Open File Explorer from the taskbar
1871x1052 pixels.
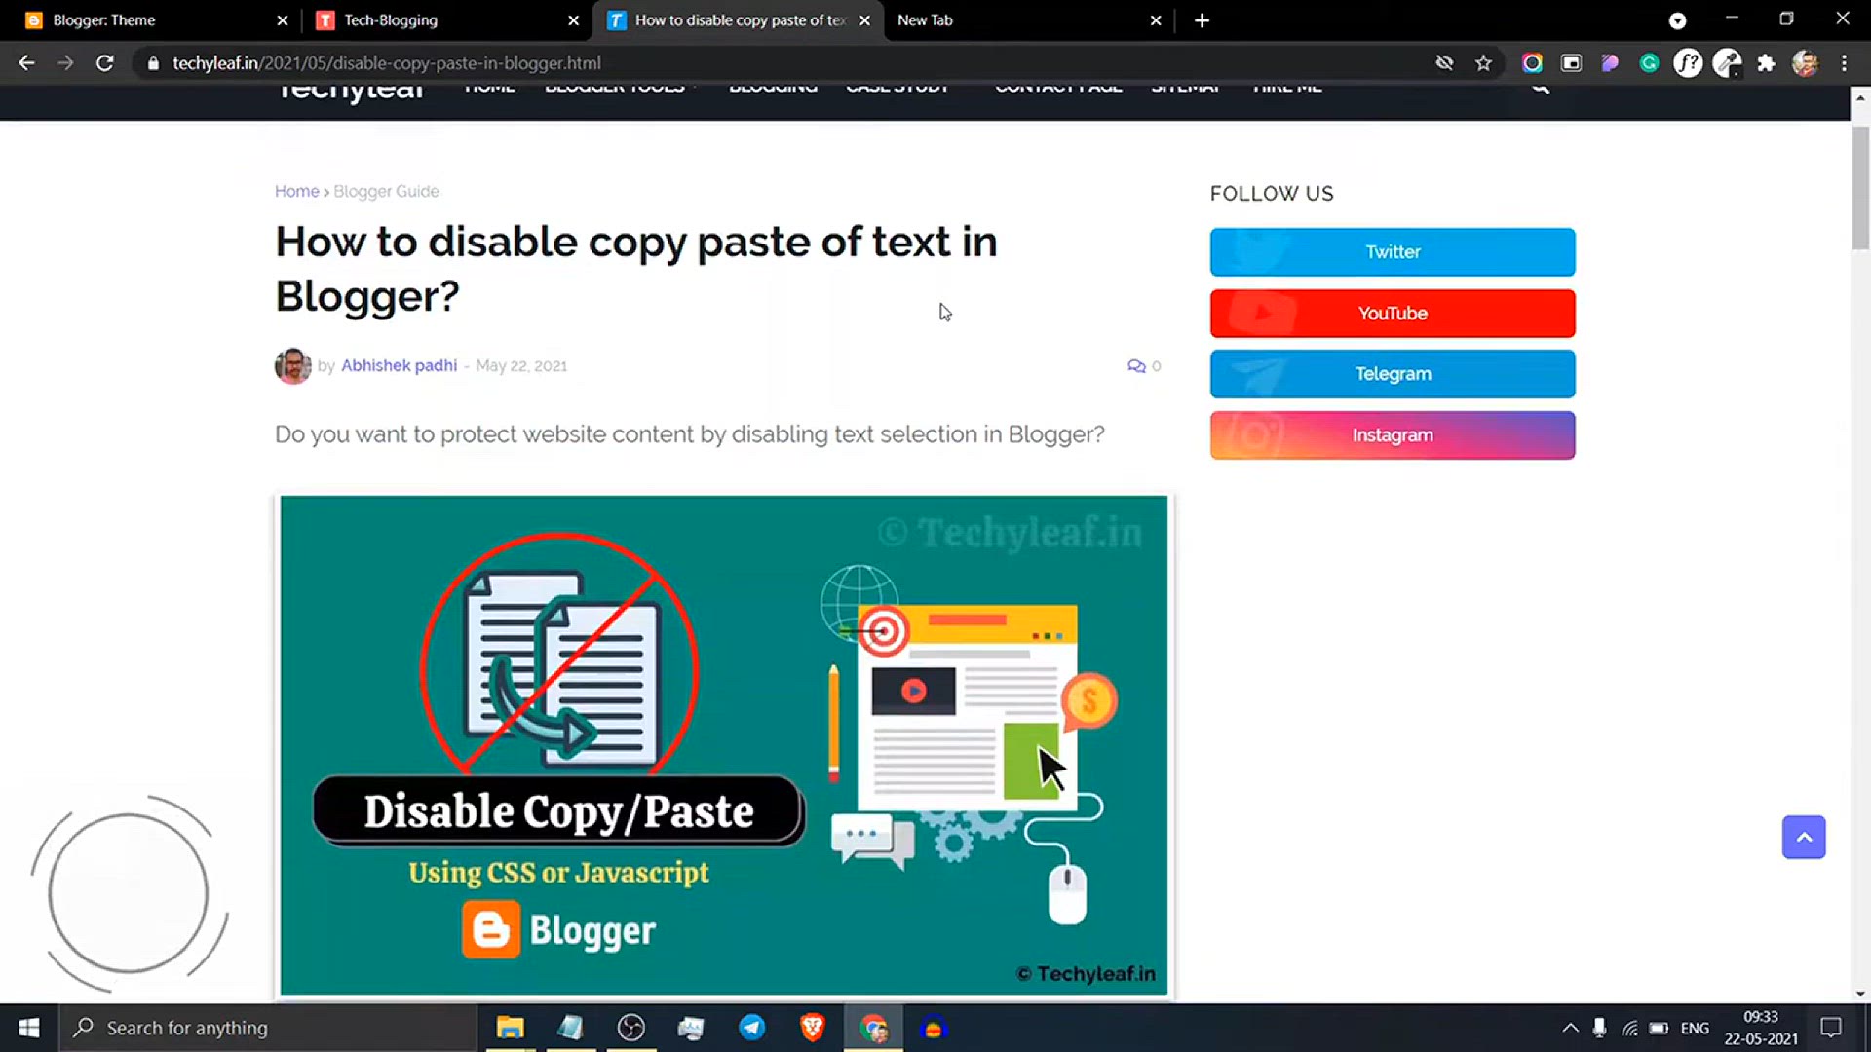tap(510, 1028)
